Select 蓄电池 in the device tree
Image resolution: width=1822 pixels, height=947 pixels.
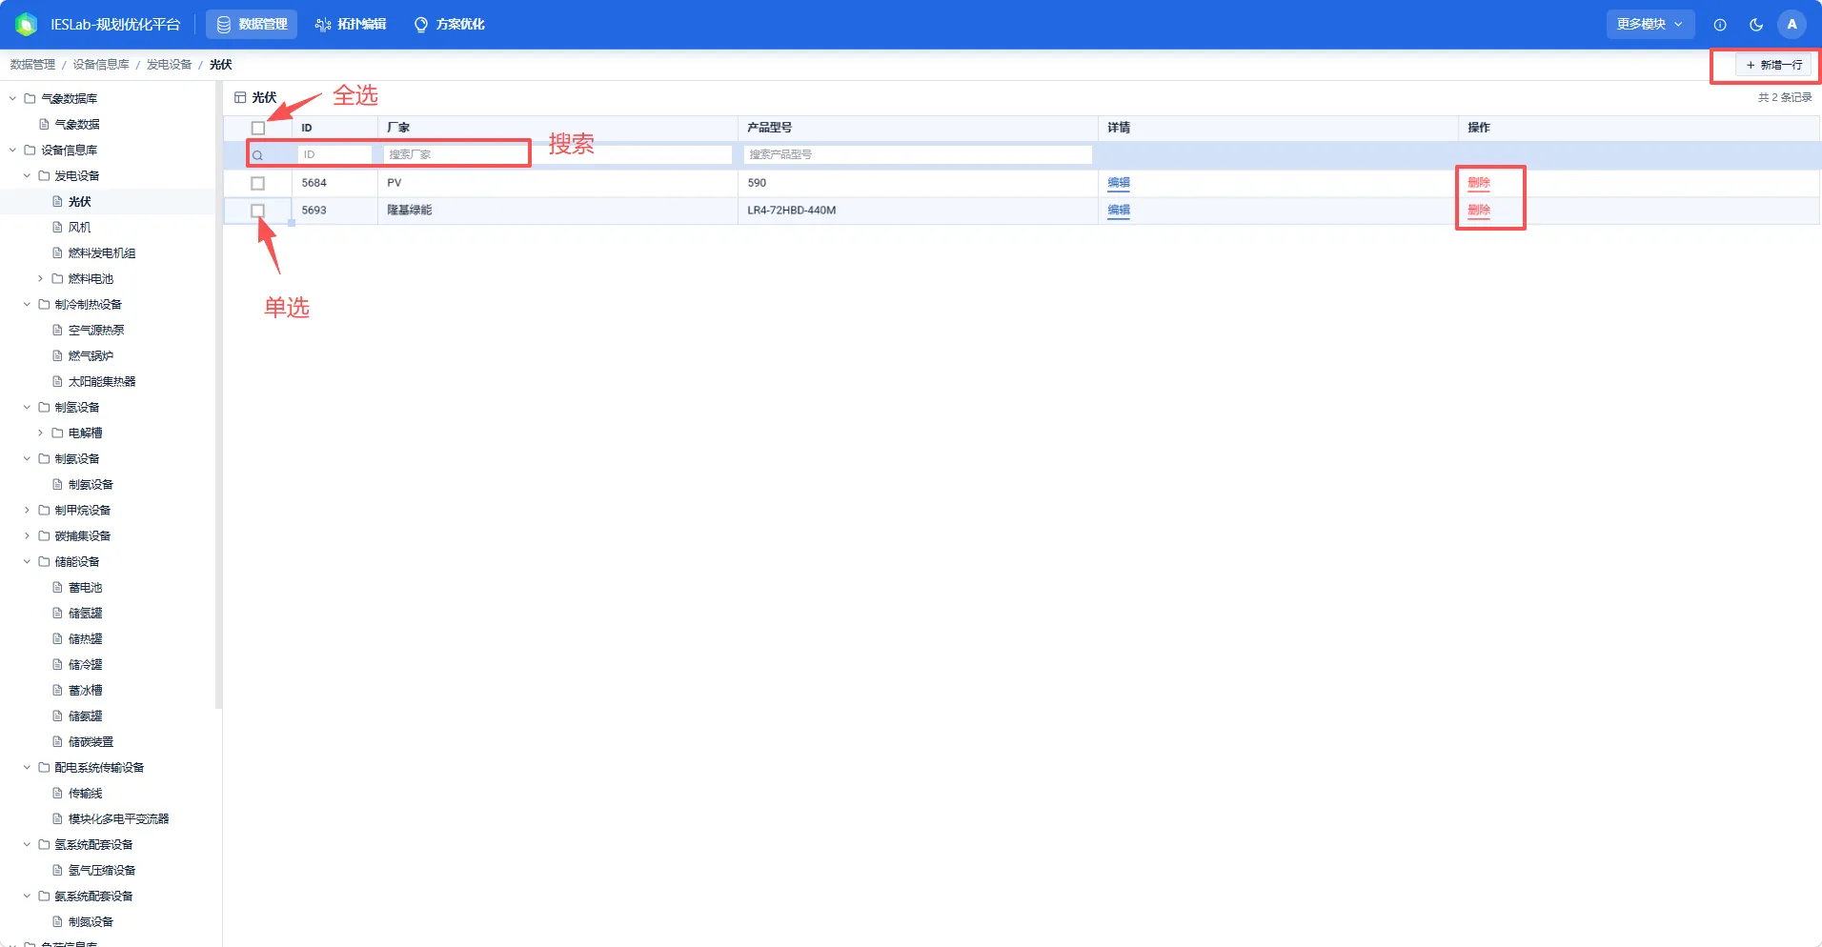tap(85, 587)
